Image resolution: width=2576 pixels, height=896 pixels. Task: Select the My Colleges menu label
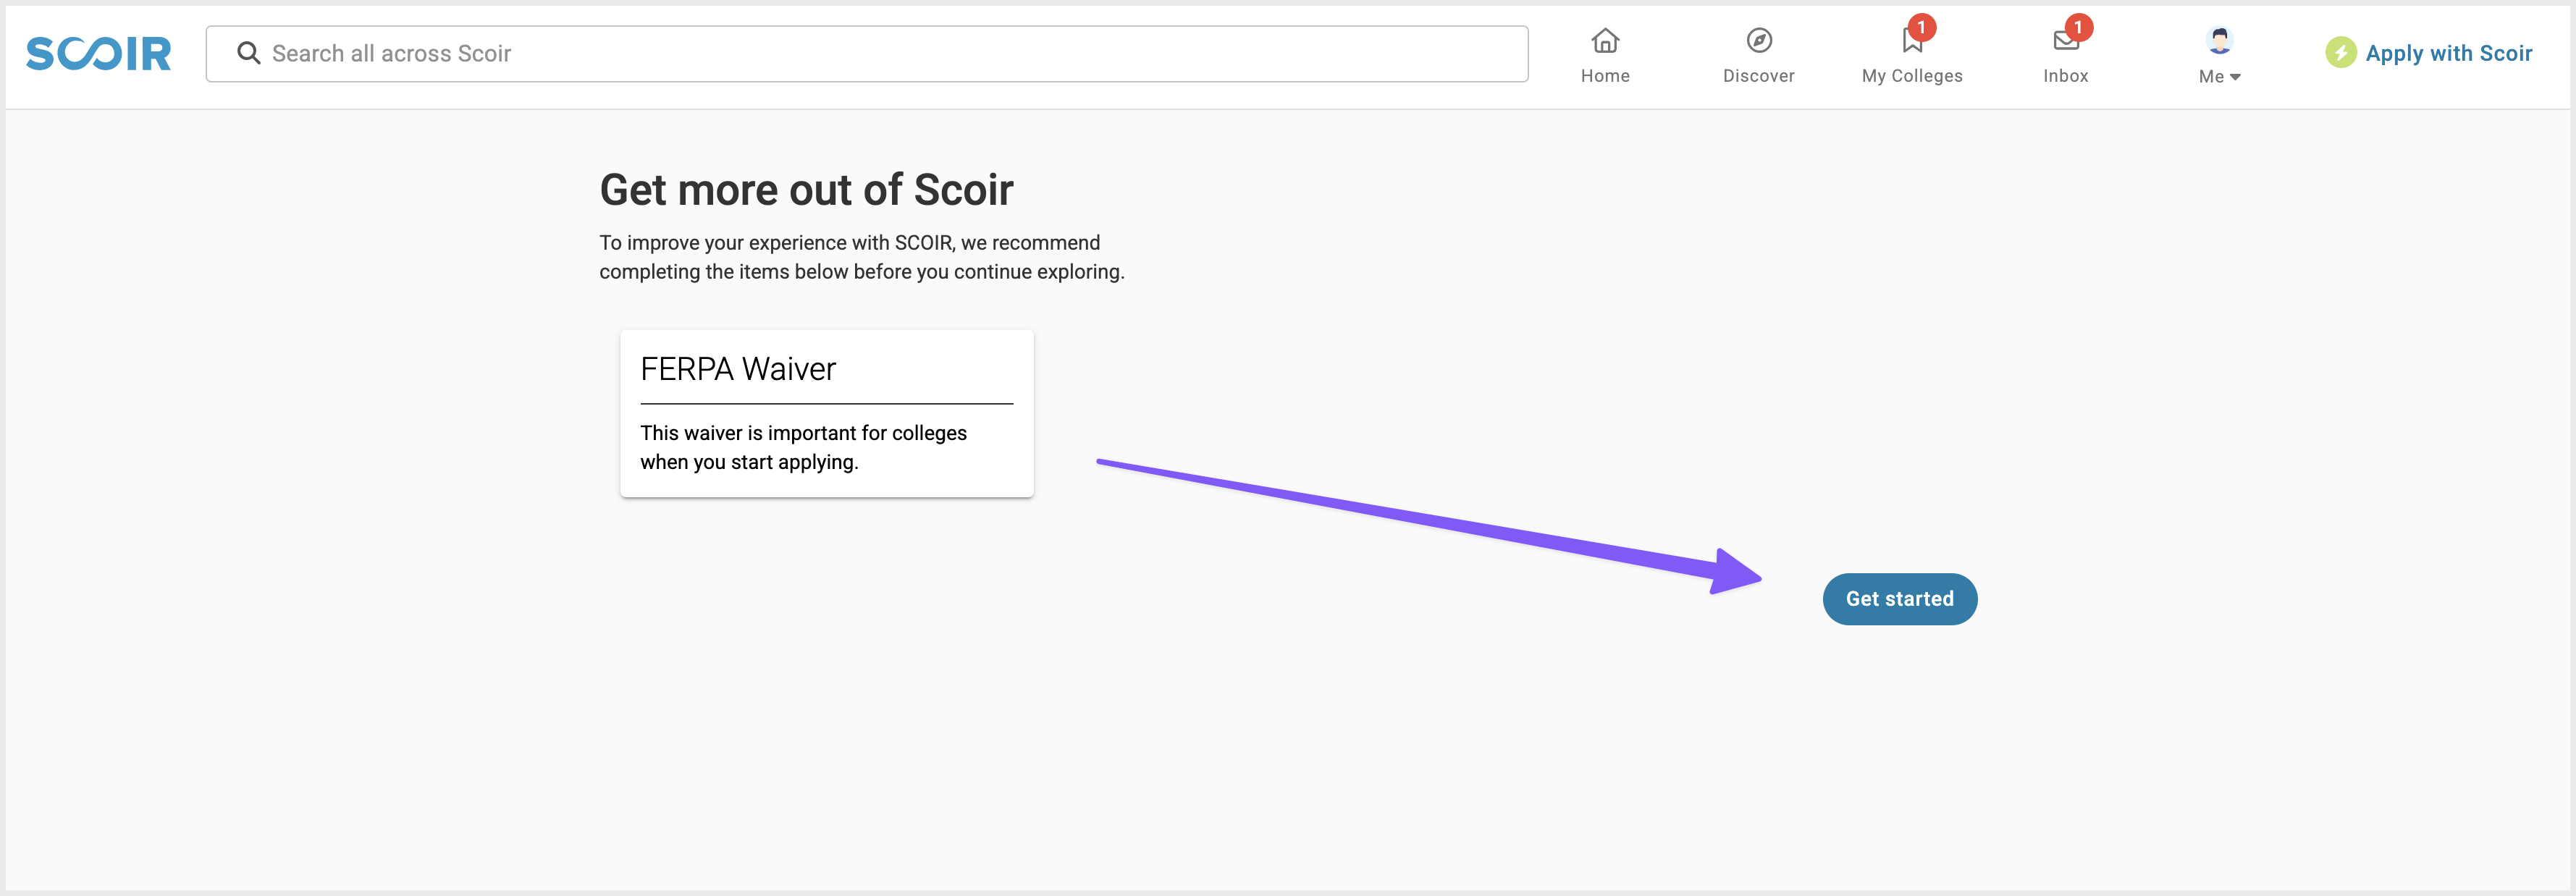[1912, 77]
